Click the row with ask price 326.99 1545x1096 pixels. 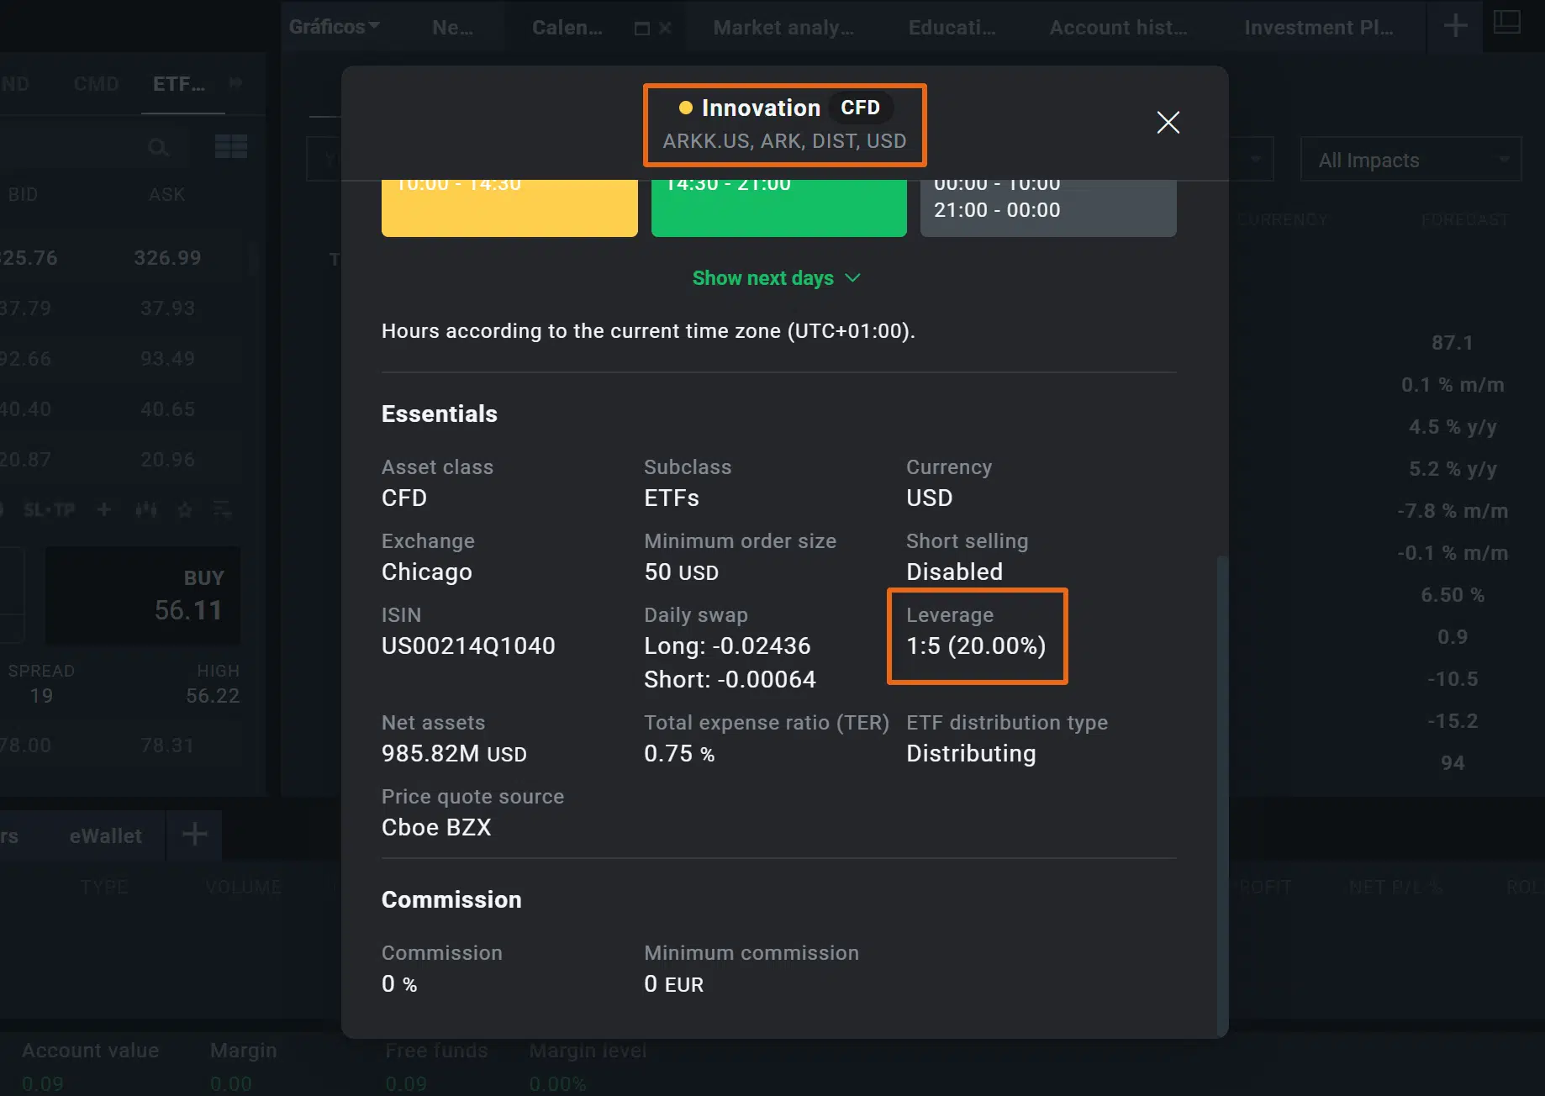click(x=122, y=258)
